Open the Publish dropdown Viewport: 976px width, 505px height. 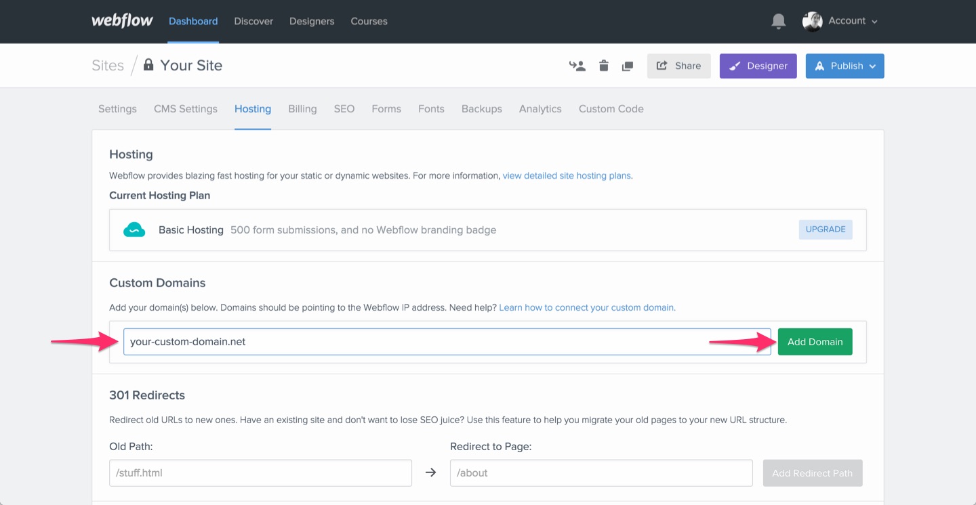845,66
